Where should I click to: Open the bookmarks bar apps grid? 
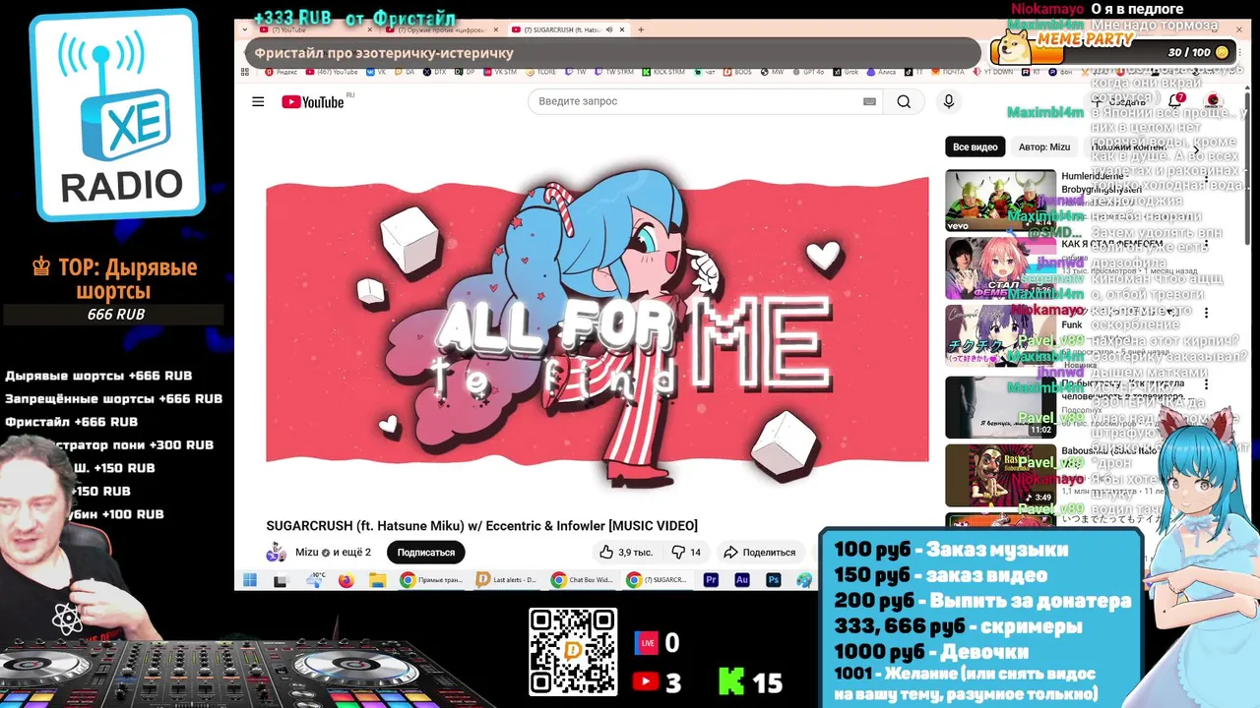pyautogui.click(x=244, y=71)
